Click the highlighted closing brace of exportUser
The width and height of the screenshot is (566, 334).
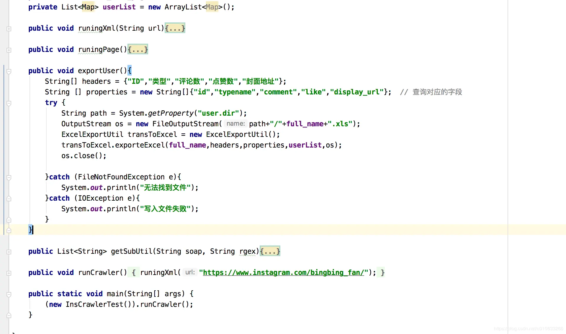pos(30,230)
